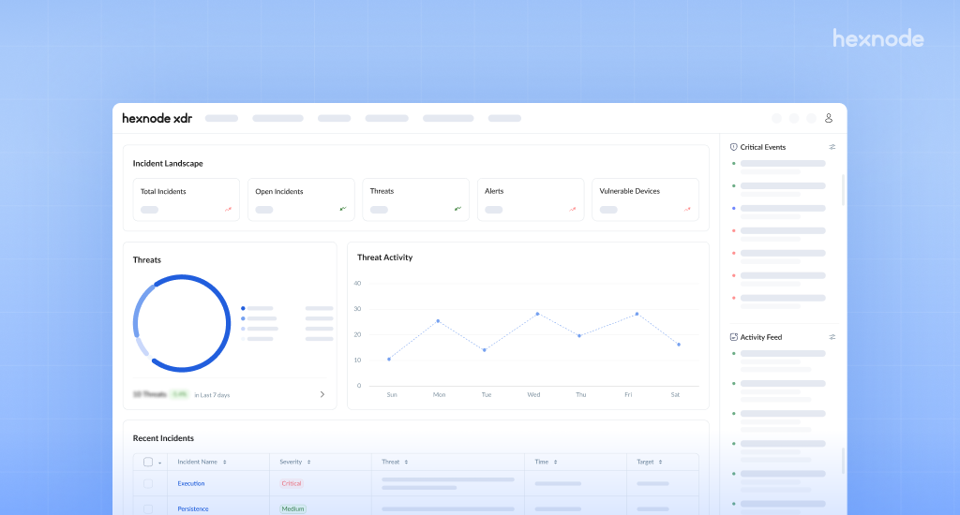960x515 pixels.
Task: Click the Incident Landscape heading
Action: [168, 163]
